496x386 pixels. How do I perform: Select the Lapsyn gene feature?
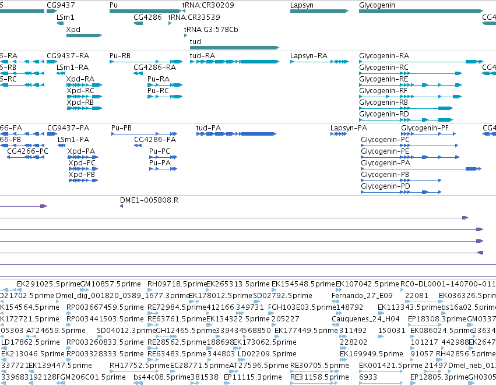click(319, 11)
